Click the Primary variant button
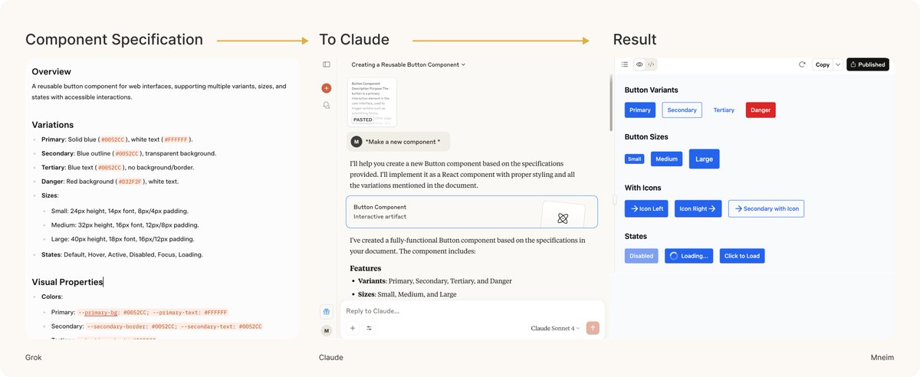Image resolution: width=920 pixels, height=377 pixels. point(639,110)
